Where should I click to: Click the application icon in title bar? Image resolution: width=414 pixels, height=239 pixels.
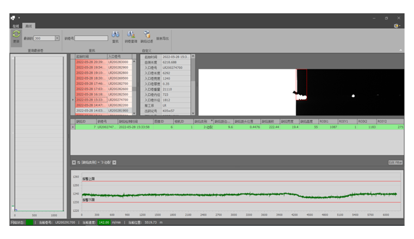[x=12, y=18]
